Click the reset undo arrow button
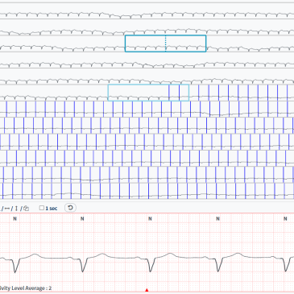The image size is (294, 294). click(x=70, y=208)
